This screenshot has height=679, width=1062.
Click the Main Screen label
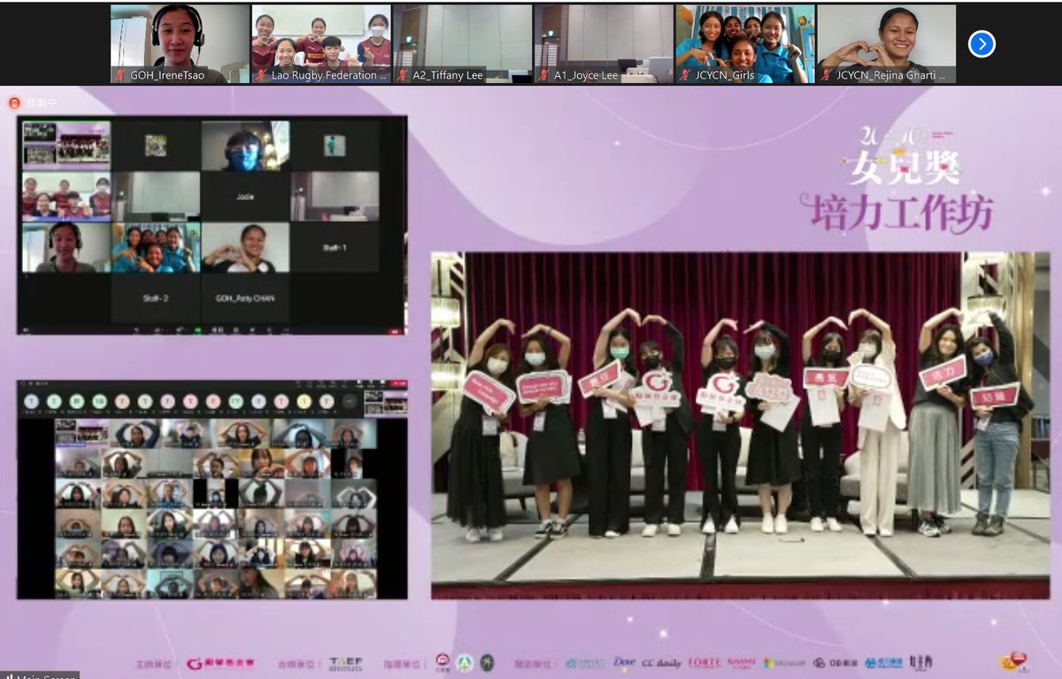click(x=38, y=675)
